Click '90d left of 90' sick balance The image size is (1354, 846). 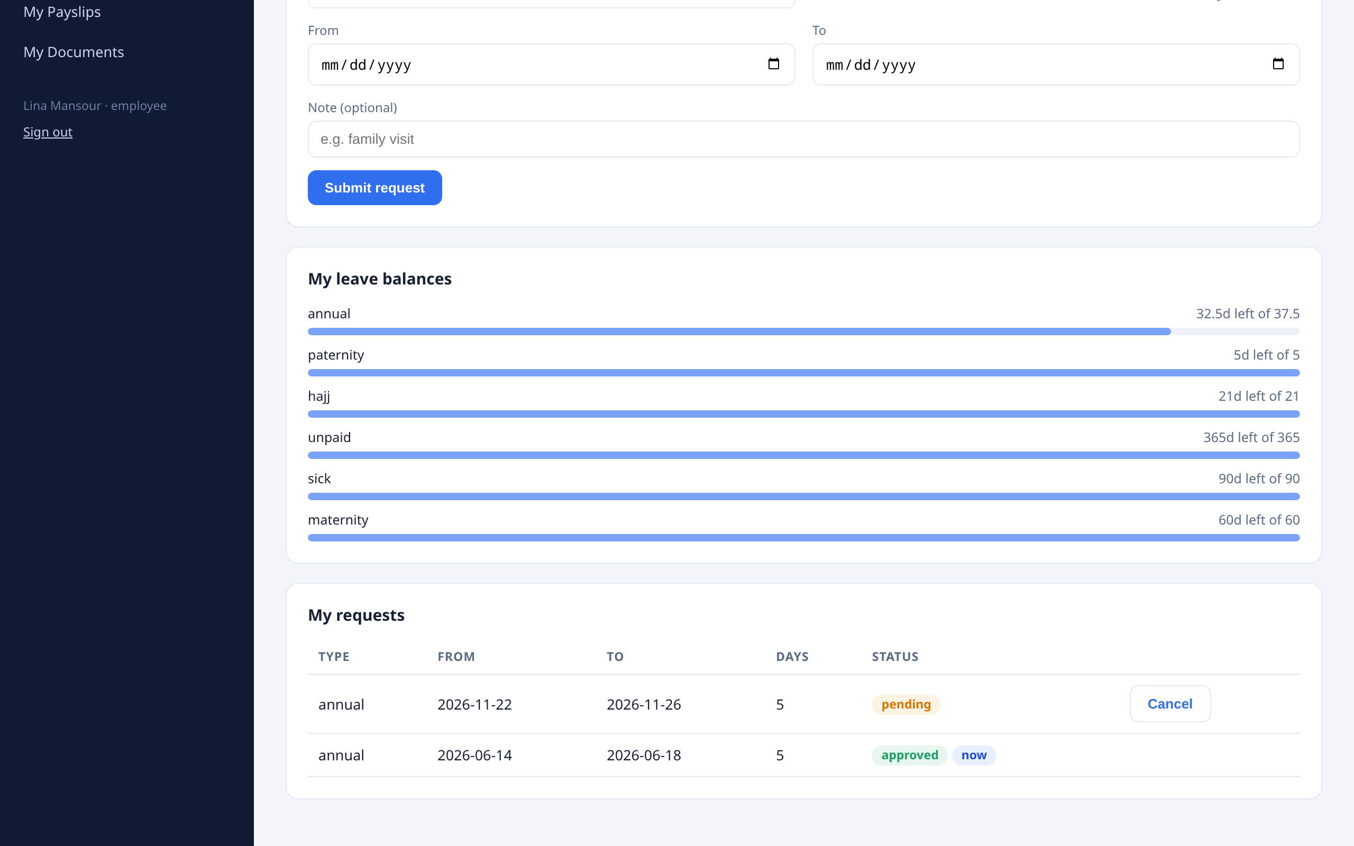click(x=1259, y=479)
